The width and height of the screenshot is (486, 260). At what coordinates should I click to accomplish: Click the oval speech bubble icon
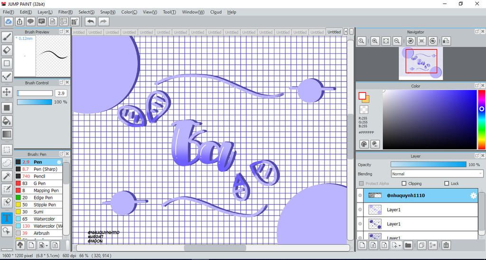coord(30,21)
